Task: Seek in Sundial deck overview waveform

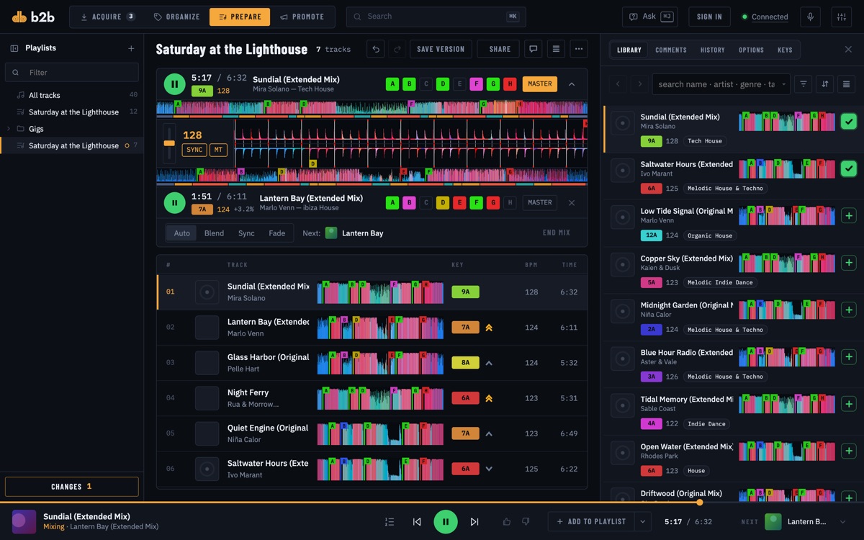Action: point(372,109)
